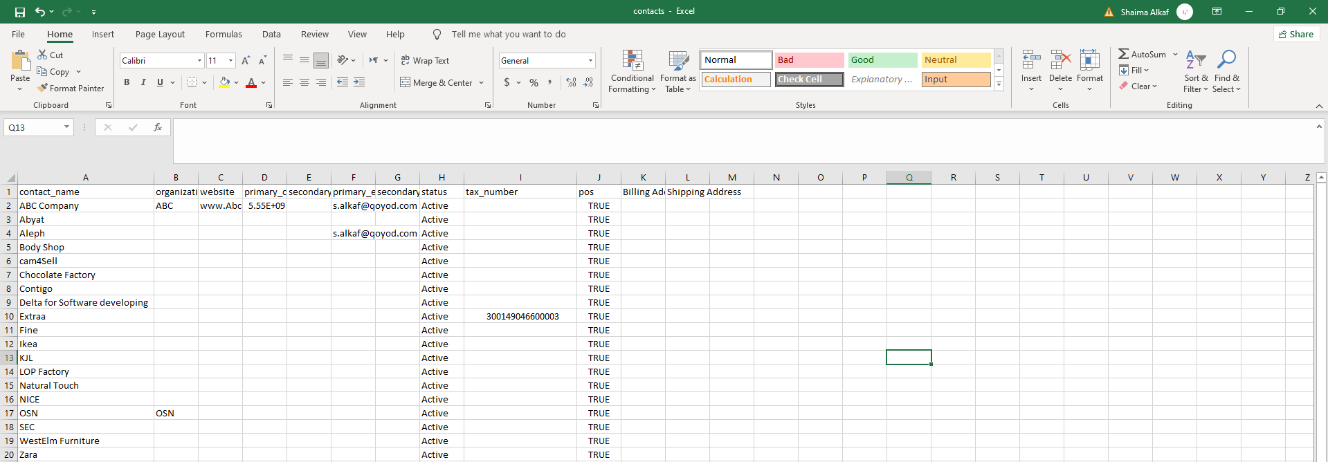Click the Format Painter brush icon
The image size is (1328, 462).
coord(43,89)
